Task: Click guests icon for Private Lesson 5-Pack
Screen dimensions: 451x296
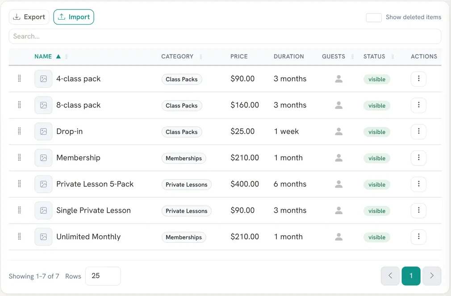Action: click(339, 184)
